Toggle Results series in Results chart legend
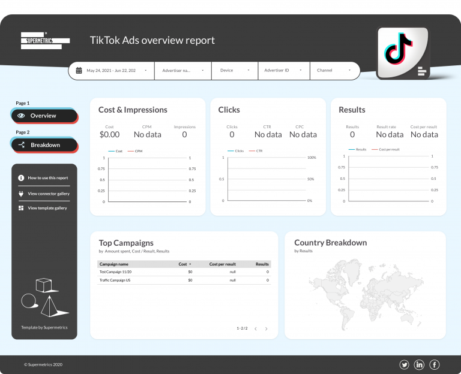This screenshot has width=461, height=374. click(x=357, y=149)
